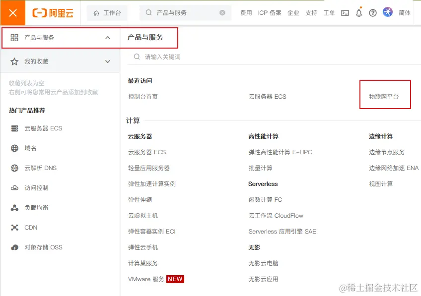Open 计算巢服务

pos(143,263)
